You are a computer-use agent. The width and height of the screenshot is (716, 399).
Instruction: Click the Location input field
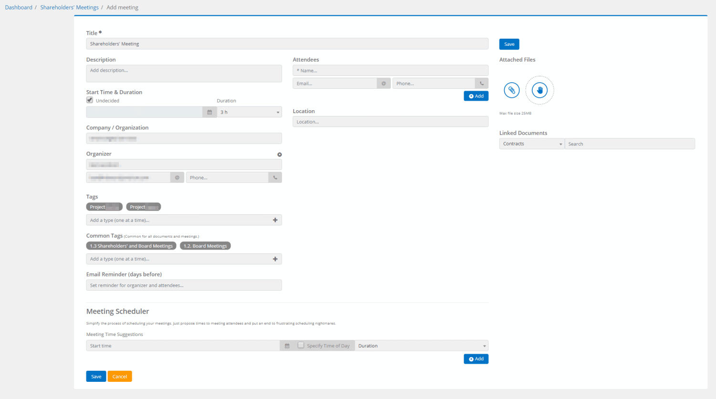390,122
